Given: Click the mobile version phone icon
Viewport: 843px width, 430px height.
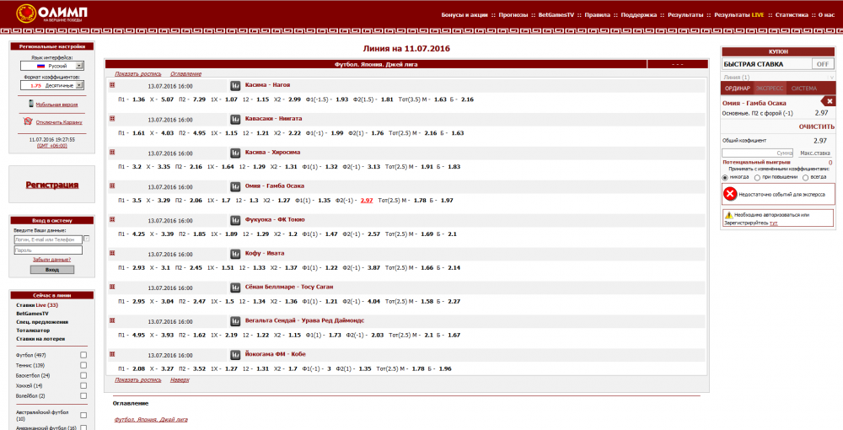Looking at the screenshot, I should click(x=30, y=104).
